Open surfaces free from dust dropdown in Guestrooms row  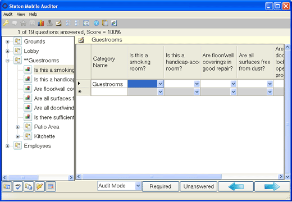coord(270,84)
